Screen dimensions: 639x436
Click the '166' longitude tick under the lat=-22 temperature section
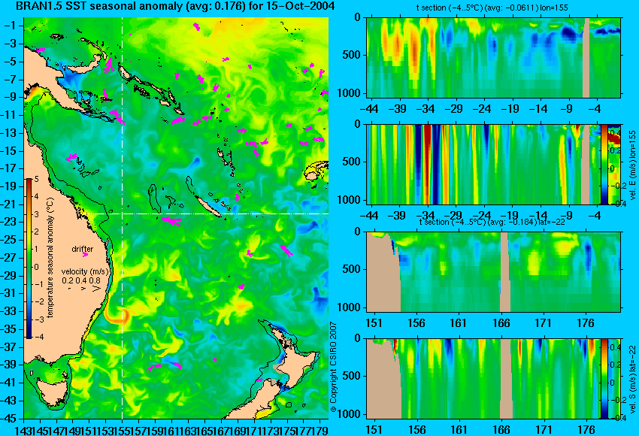[x=501, y=323]
